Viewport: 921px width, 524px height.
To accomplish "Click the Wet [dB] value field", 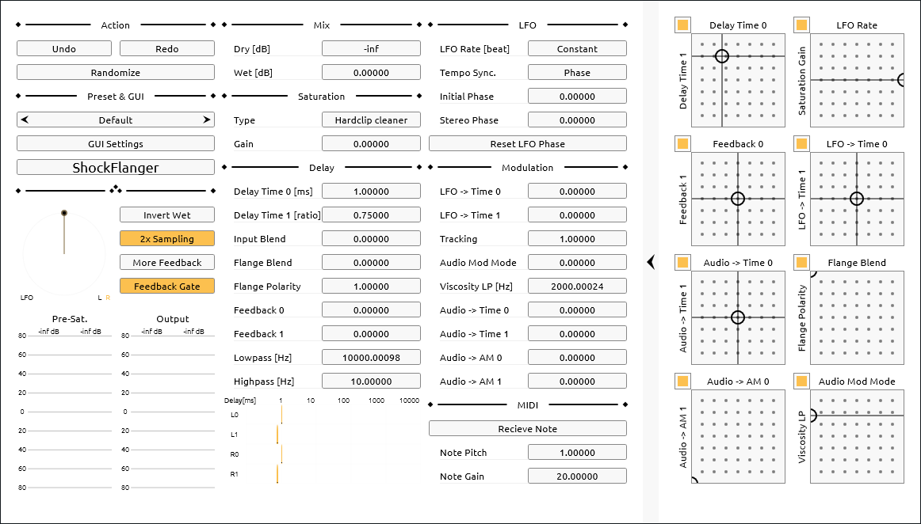I will (371, 72).
